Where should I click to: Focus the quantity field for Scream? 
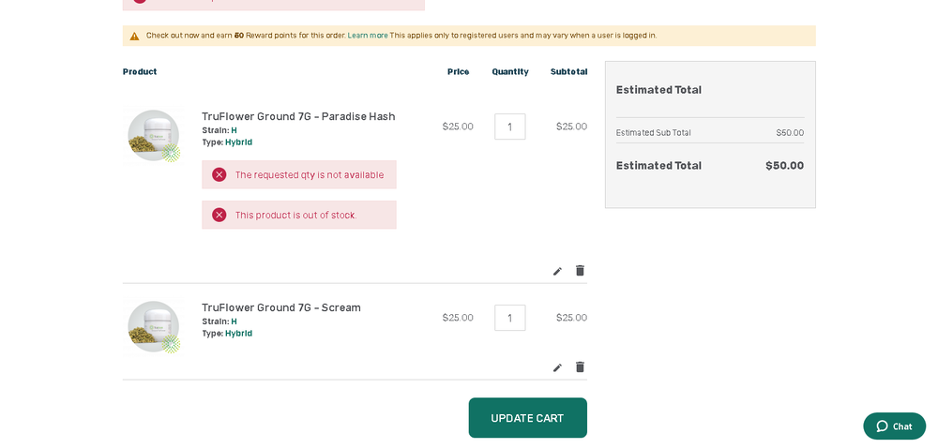(509, 319)
